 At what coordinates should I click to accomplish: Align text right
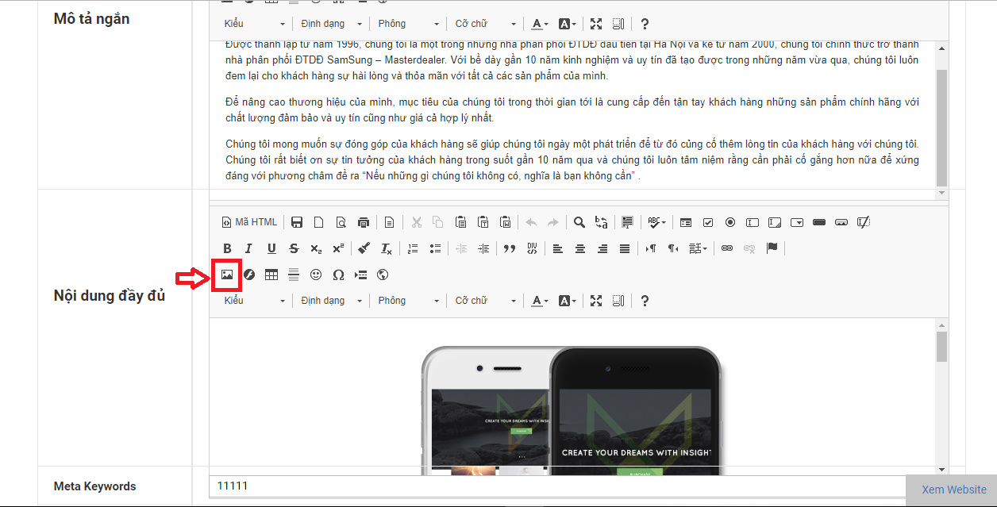coord(602,248)
